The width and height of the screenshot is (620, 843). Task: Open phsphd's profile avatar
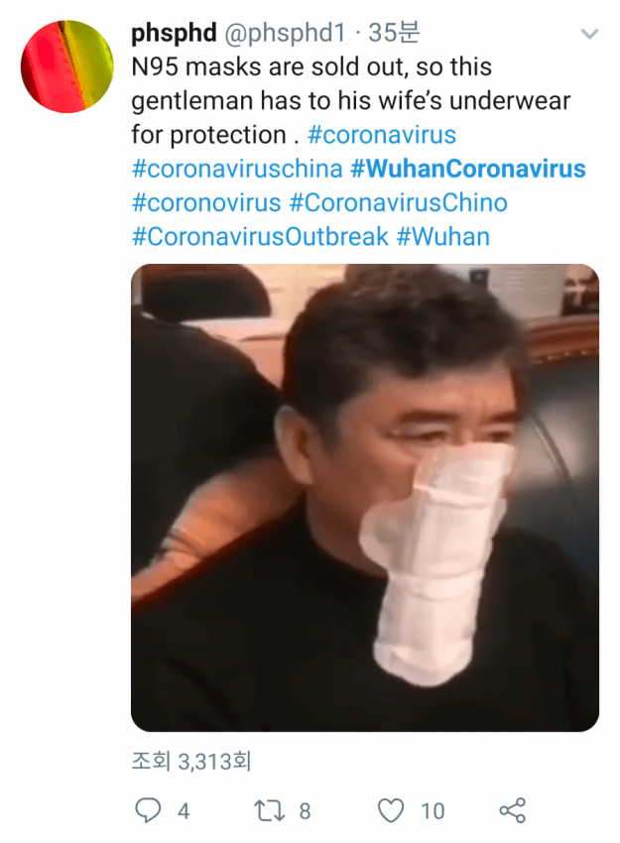67,66
